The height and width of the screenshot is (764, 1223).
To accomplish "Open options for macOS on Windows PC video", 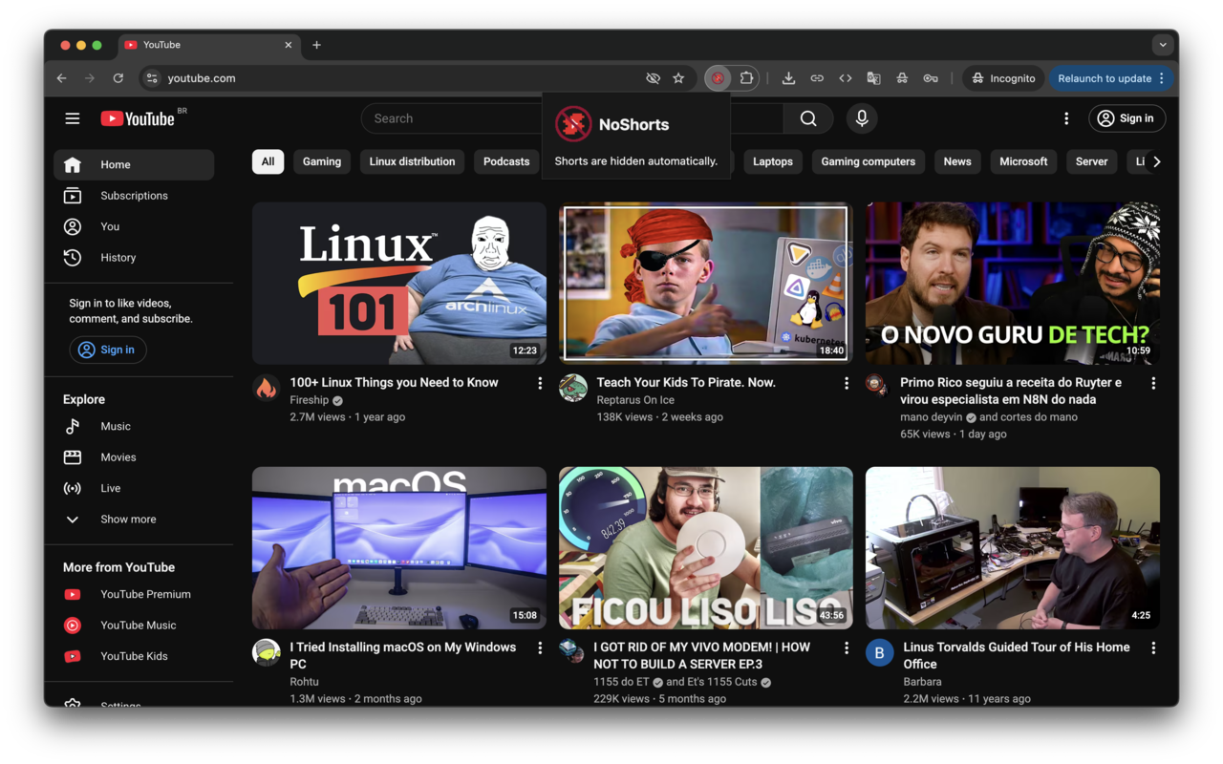I will click(540, 647).
